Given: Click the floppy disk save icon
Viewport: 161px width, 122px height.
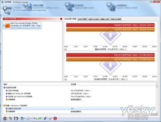Looking at the screenshot, I should (16, 118).
